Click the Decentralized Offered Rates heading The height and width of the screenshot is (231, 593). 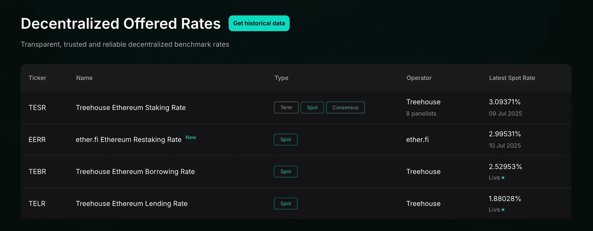click(121, 24)
